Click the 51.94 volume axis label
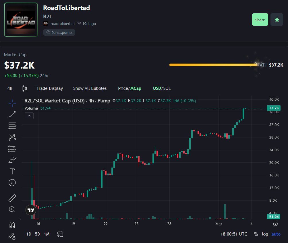Image resolution: width=288 pixels, height=243 pixels. click(x=274, y=217)
